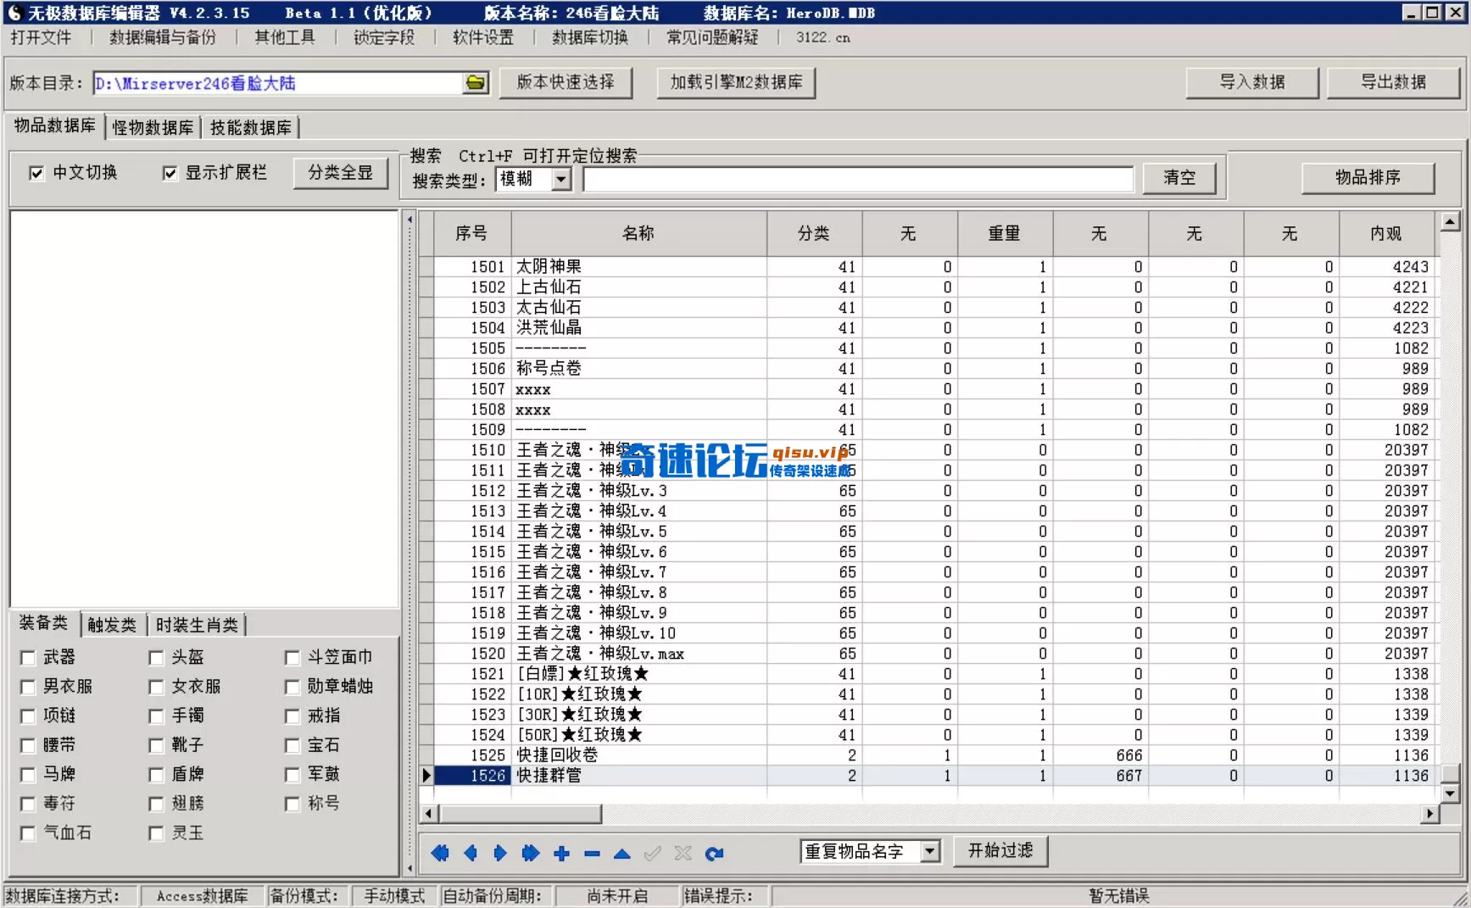Add a new item record with plus icon
This screenshot has width=1471, height=908.
pyautogui.click(x=561, y=853)
